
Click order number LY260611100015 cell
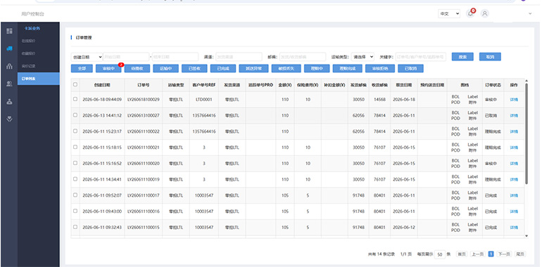click(x=144, y=228)
